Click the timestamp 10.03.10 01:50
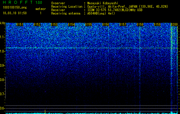The width and height of the screenshot is (180, 114). 15,13
